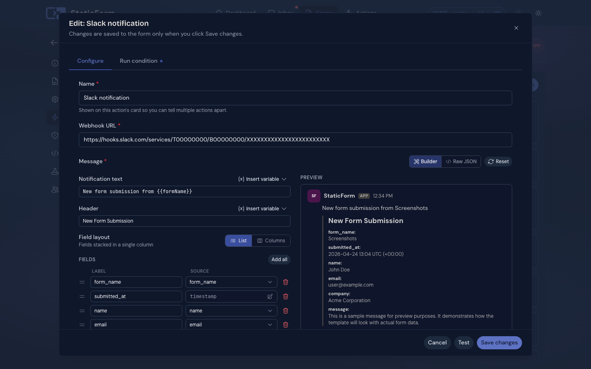591x369 pixels.
Task: Switch to Raw JSON message mode
Action: click(x=461, y=162)
